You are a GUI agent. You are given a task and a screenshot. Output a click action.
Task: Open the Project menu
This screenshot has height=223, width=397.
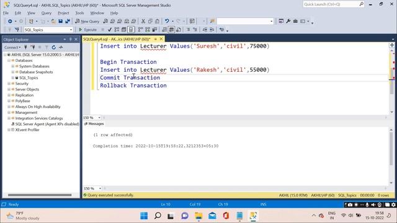63,13
